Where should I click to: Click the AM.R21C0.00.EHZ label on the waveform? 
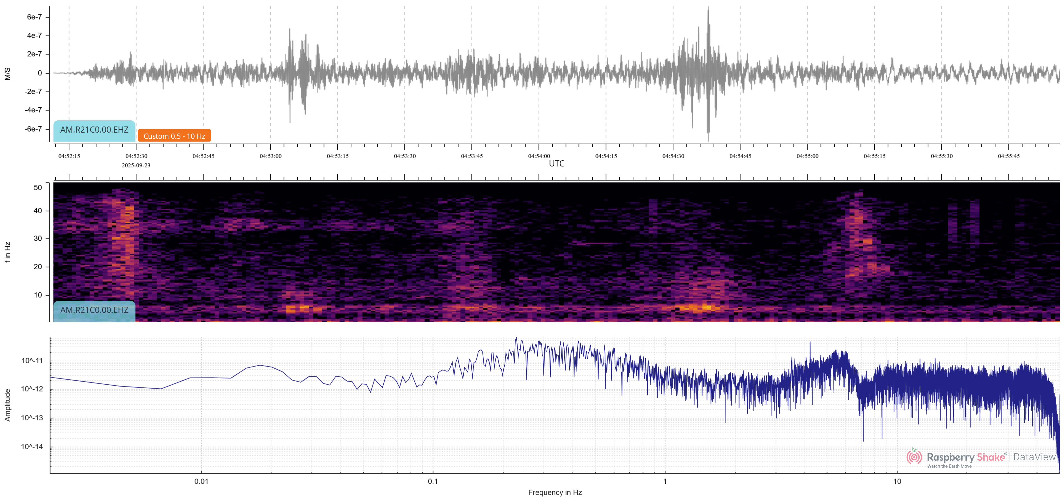94,130
